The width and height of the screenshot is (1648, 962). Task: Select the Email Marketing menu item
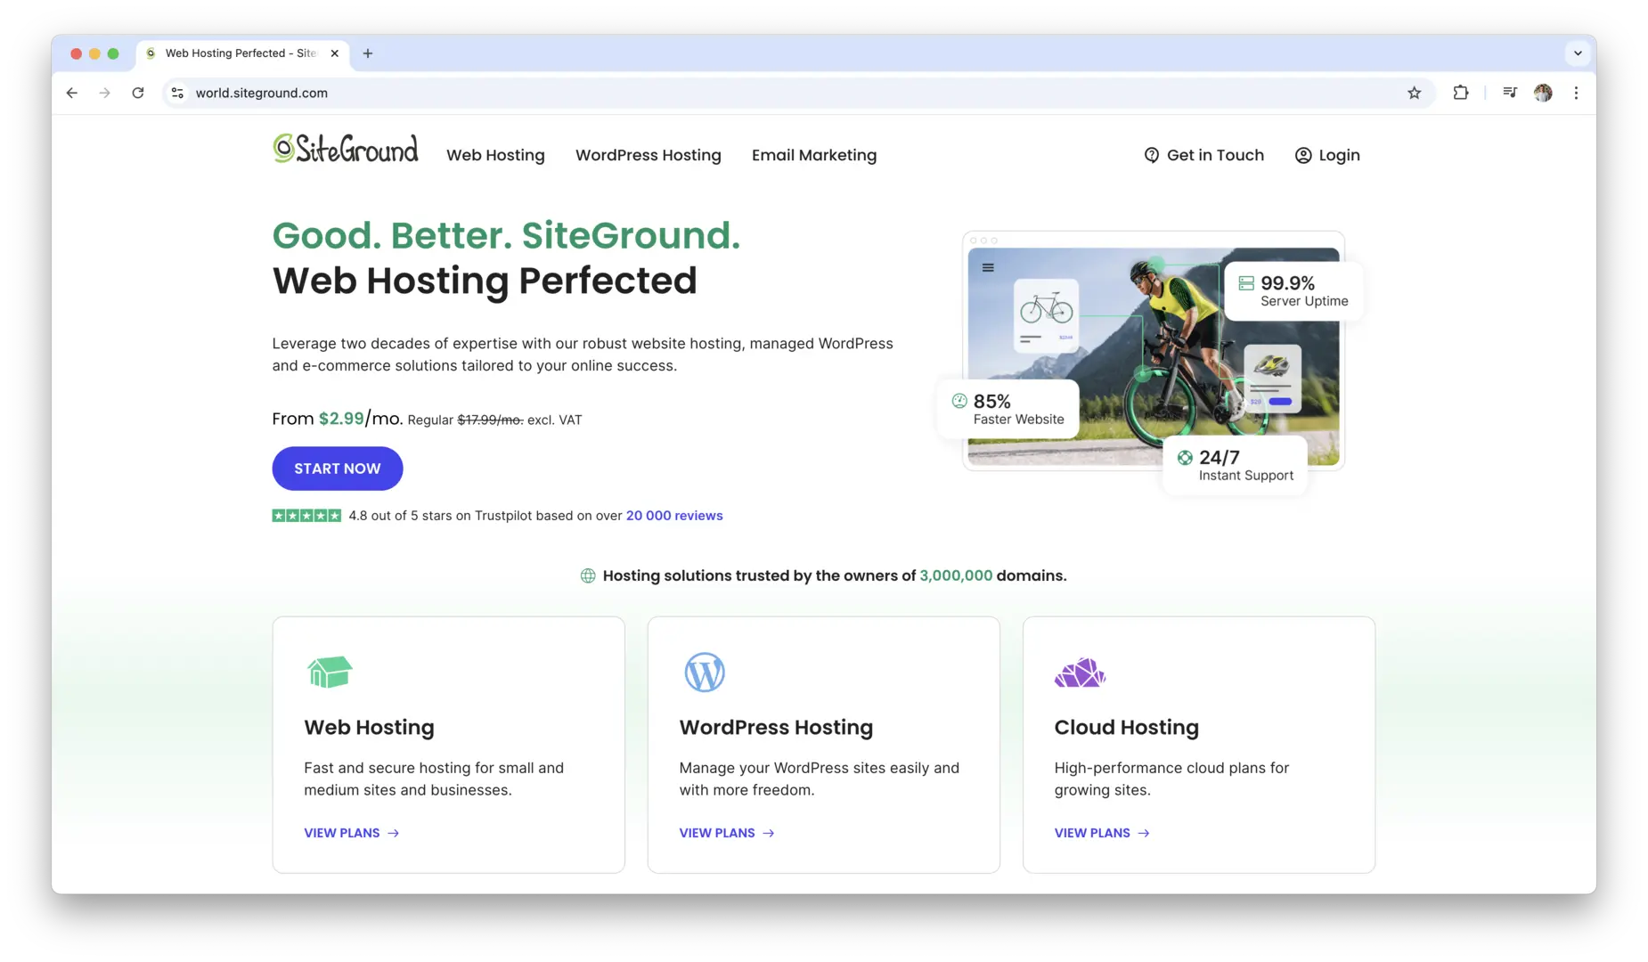813,154
